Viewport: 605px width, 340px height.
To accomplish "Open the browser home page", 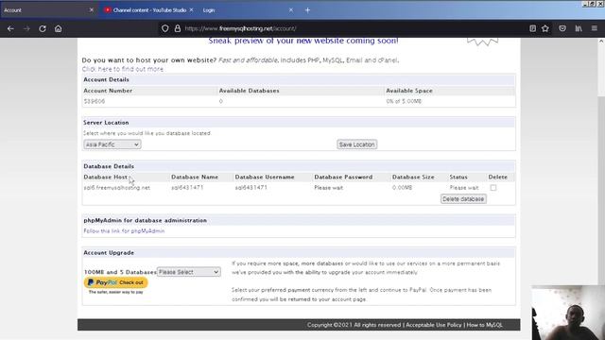I will pyautogui.click(x=59, y=28).
